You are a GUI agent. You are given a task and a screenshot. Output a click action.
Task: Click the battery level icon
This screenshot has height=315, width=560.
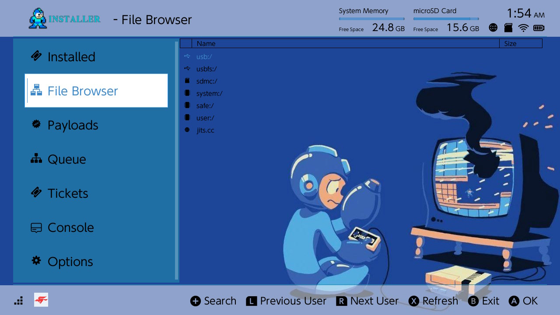tap(539, 28)
